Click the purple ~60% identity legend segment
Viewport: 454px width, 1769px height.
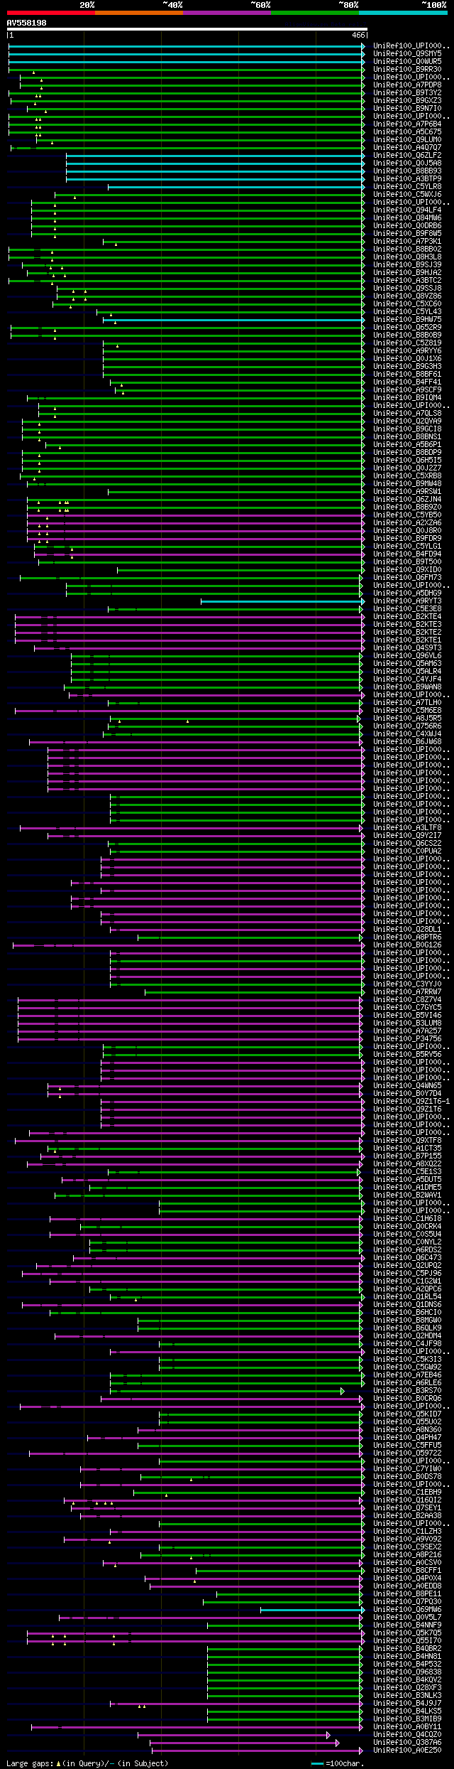(226, 13)
